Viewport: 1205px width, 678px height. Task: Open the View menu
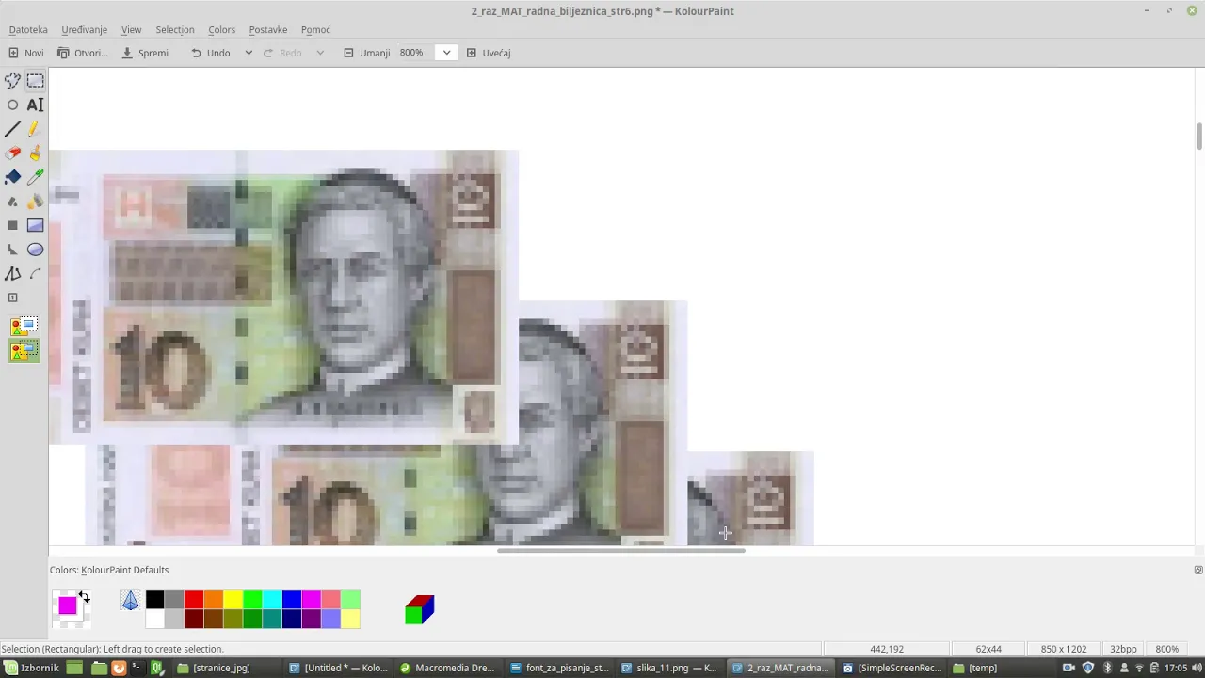pyautogui.click(x=132, y=30)
